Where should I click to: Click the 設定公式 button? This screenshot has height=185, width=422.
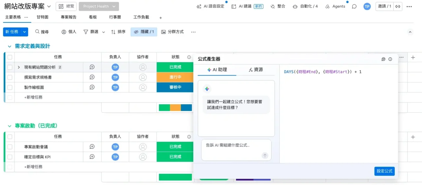[x=384, y=171]
